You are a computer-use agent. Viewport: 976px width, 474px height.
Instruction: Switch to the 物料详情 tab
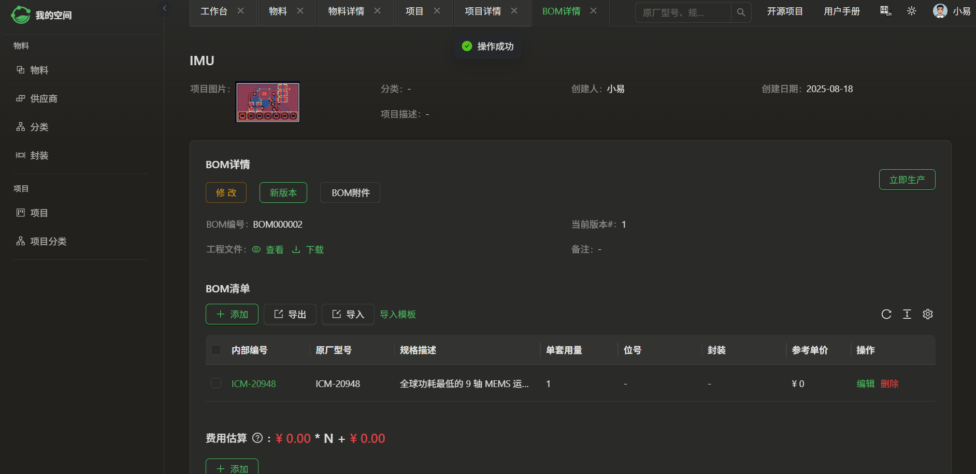(x=346, y=11)
